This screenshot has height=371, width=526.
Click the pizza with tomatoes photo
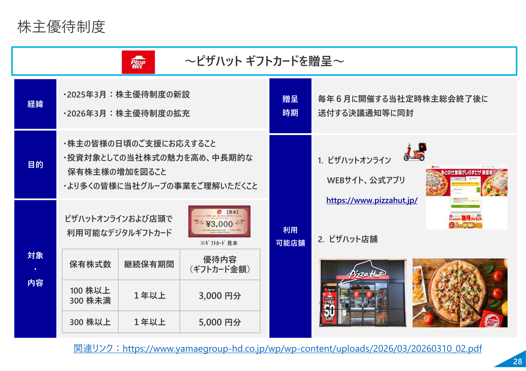click(460, 293)
